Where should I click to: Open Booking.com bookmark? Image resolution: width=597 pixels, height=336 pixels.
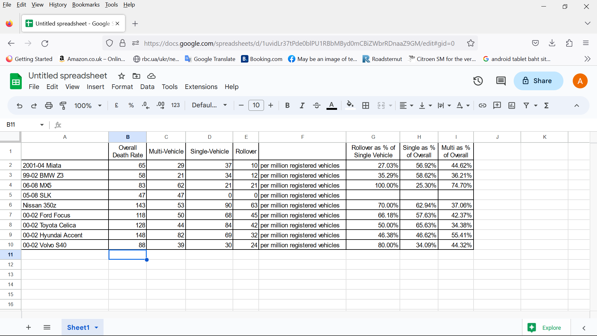[262, 59]
